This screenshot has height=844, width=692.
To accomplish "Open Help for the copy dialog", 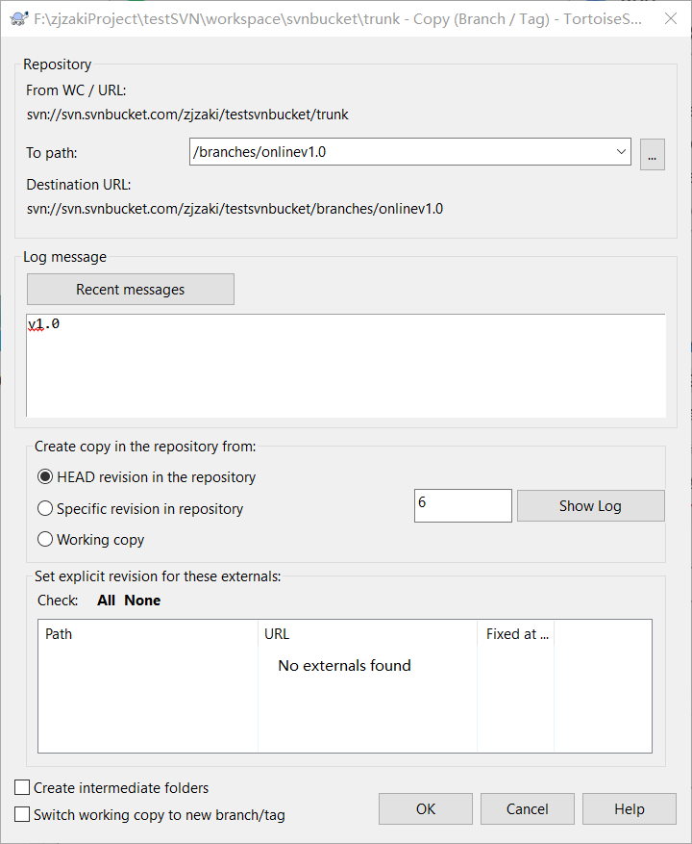I will [x=629, y=808].
